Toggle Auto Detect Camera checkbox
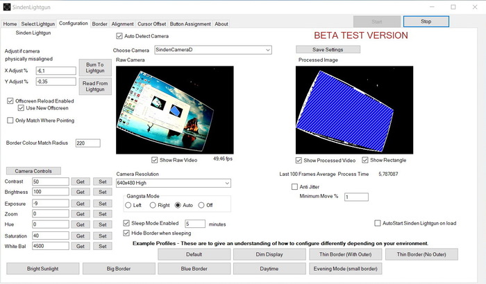Screen dimensions: 486x284 [119, 36]
